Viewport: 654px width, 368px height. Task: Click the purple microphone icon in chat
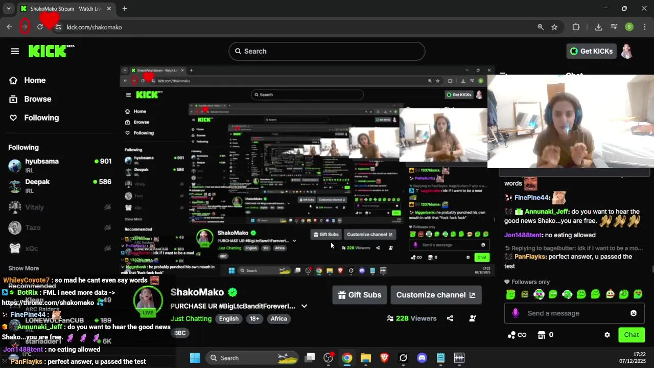point(516,313)
